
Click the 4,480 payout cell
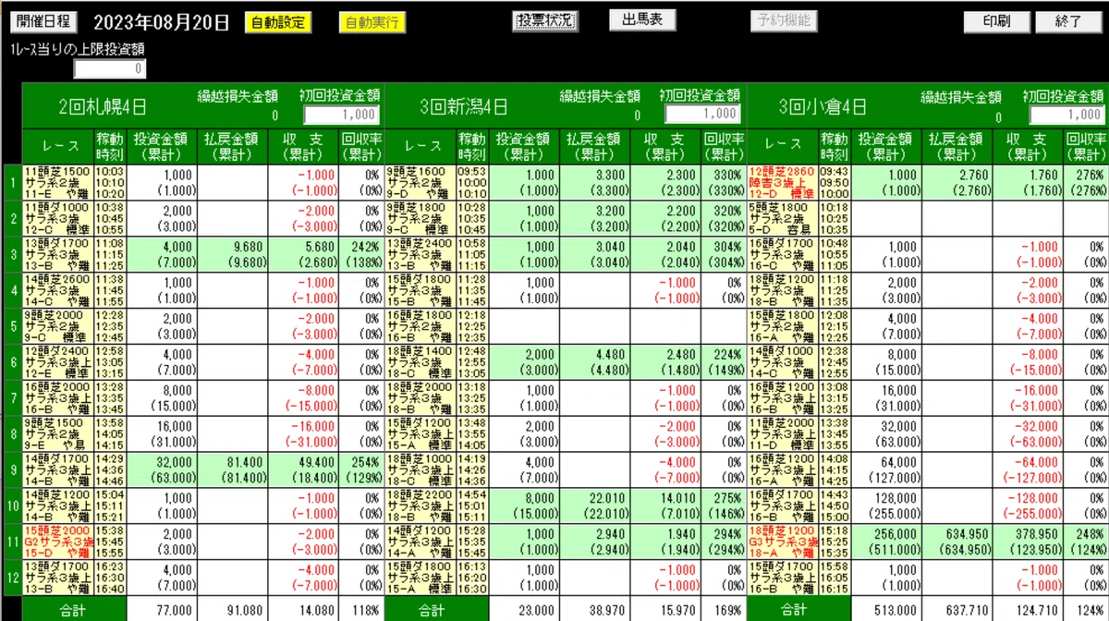(x=595, y=361)
